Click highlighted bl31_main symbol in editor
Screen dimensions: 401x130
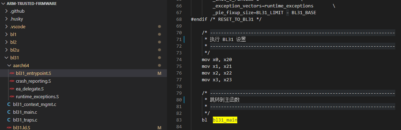(x=225, y=120)
